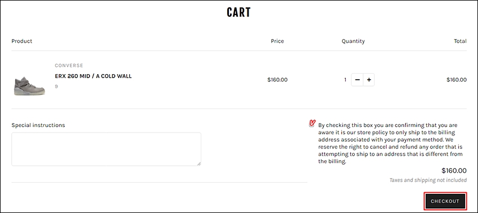This screenshot has height=213, width=478.
Task: Focus the Special instructions text area
Action: [106, 149]
